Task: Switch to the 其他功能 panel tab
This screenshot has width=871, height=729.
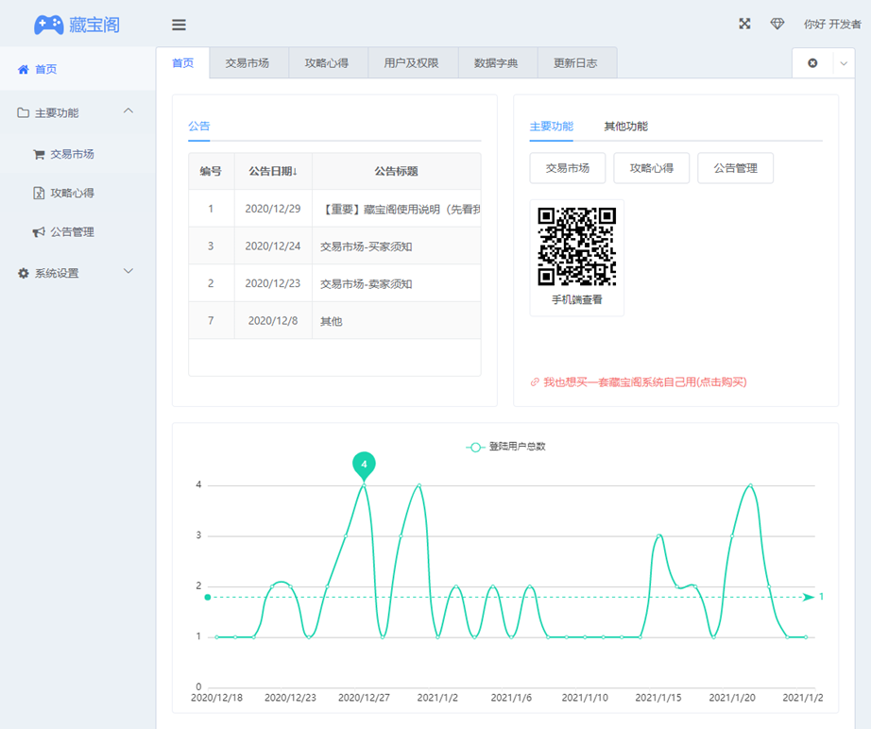Action: [626, 127]
